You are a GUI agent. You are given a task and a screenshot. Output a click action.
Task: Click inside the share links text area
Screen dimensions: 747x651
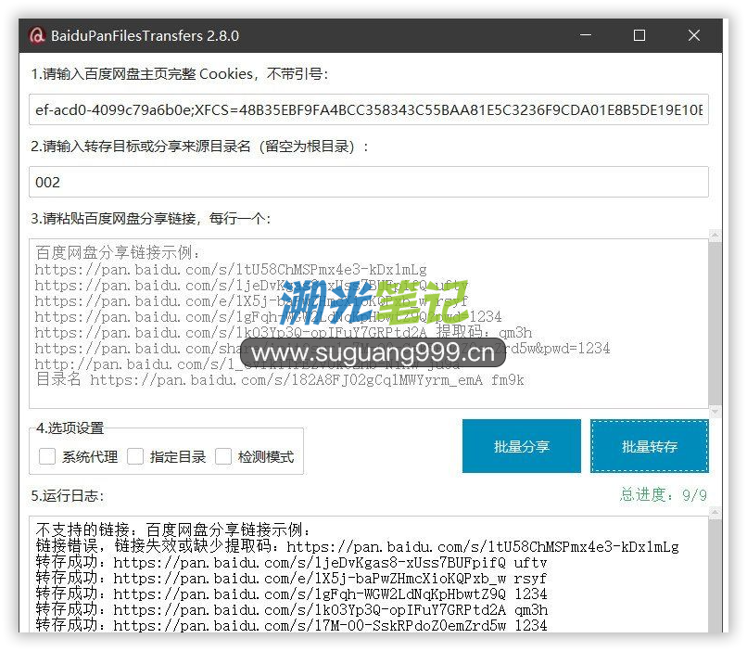(x=369, y=324)
